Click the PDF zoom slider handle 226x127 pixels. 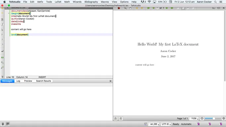214,118
